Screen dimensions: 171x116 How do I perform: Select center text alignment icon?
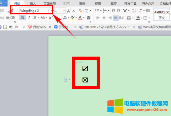point(104,18)
